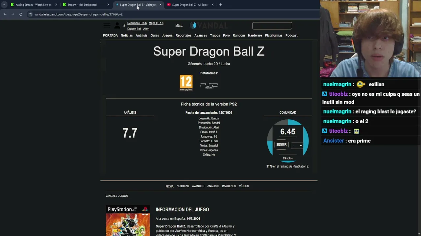Click the 29 votos count
The width and height of the screenshot is (421, 236).
point(288,159)
